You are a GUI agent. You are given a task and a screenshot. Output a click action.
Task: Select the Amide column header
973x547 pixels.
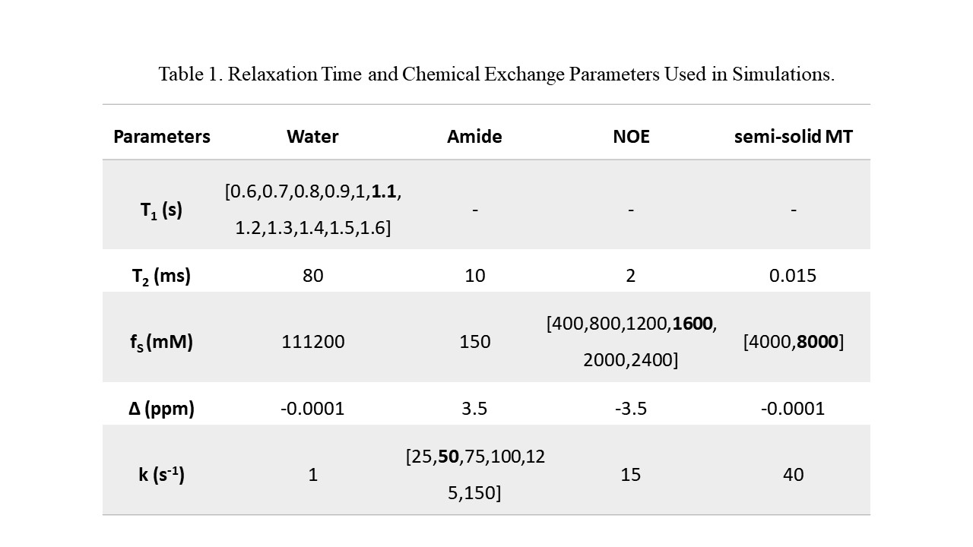474,137
